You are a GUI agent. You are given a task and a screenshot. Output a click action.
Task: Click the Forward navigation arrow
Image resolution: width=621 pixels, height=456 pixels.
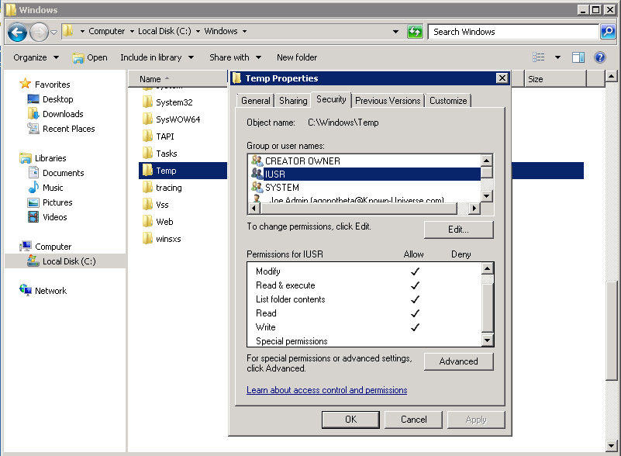pos(39,32)
